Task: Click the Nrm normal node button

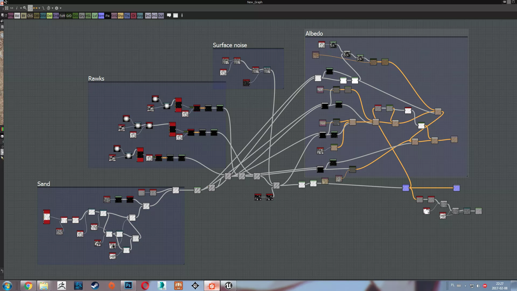Action: (101, 16)
